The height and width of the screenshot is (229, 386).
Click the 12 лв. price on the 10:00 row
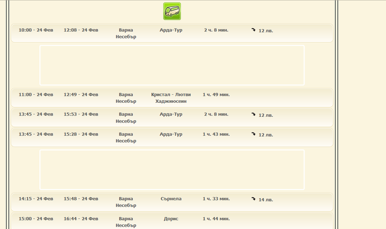click(x=265, y=31)
